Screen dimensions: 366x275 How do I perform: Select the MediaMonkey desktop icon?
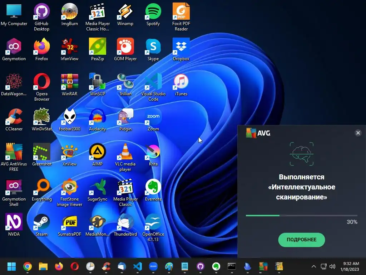(97, 225)
